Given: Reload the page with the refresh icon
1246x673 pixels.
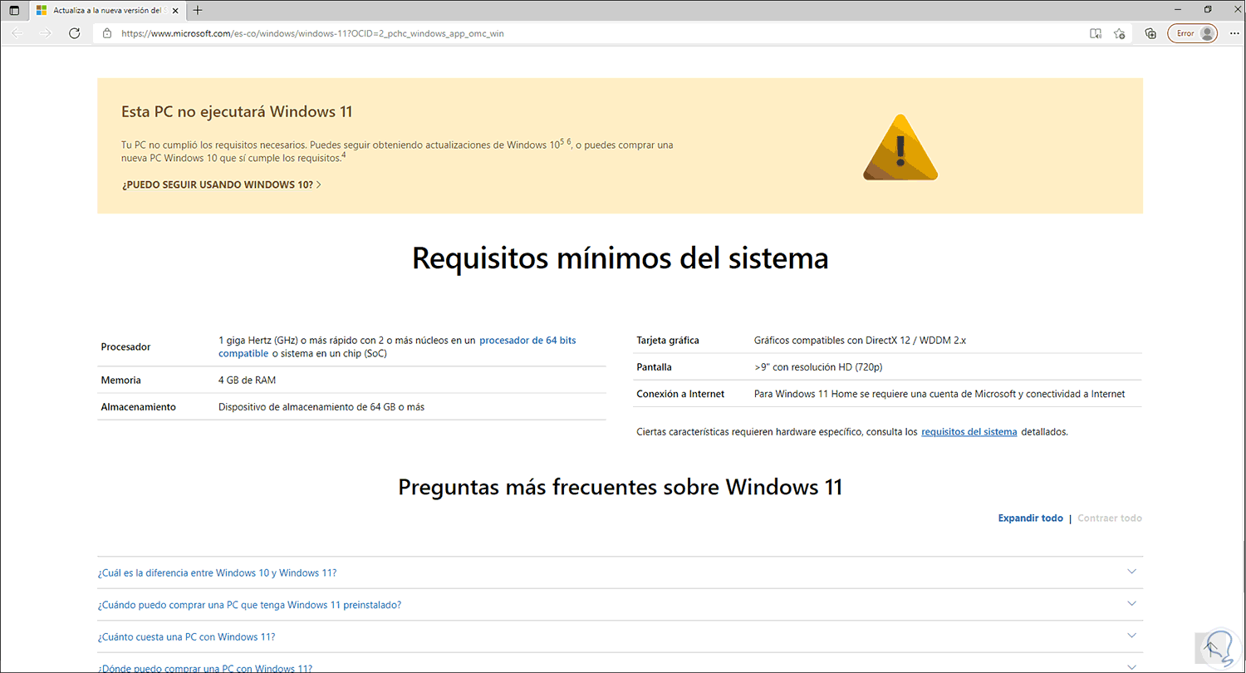Looking at the screenshot, I should [74, 33].
